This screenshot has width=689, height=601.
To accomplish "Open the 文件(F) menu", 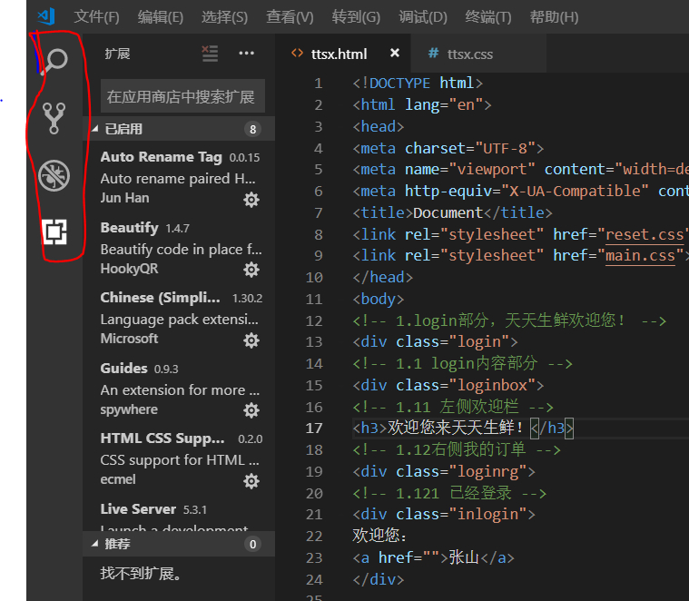I will point(96,17).
